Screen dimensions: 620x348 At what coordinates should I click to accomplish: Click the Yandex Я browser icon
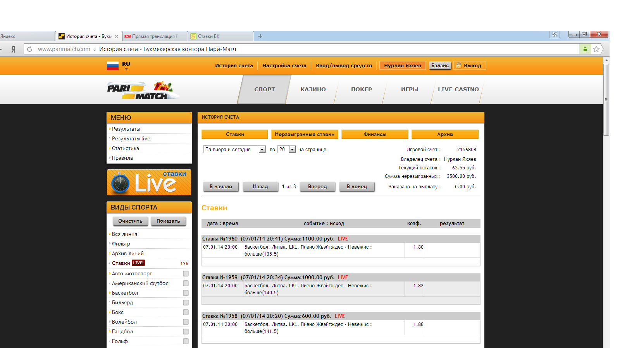point(13,49)
